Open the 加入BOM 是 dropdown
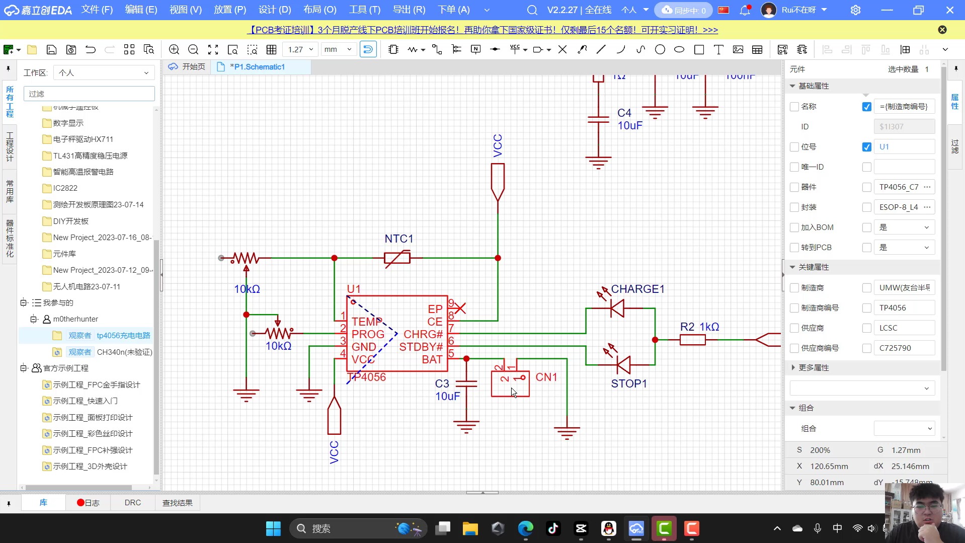Image resolution: width=965 pixels, height=543 pixels. coord(904,227)
